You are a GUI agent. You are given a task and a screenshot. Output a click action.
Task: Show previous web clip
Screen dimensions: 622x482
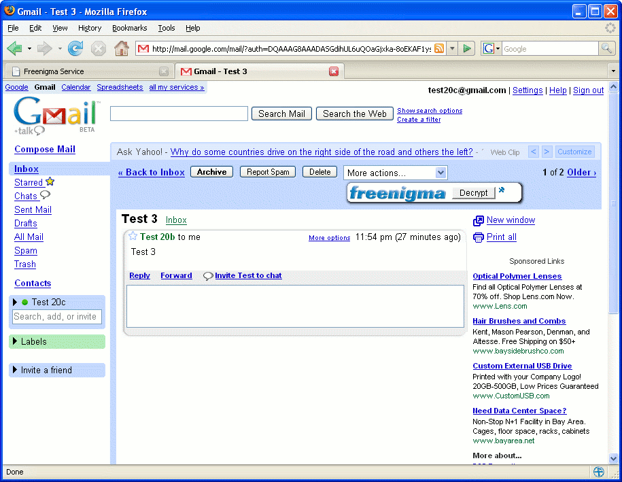(x=534, y=152)
